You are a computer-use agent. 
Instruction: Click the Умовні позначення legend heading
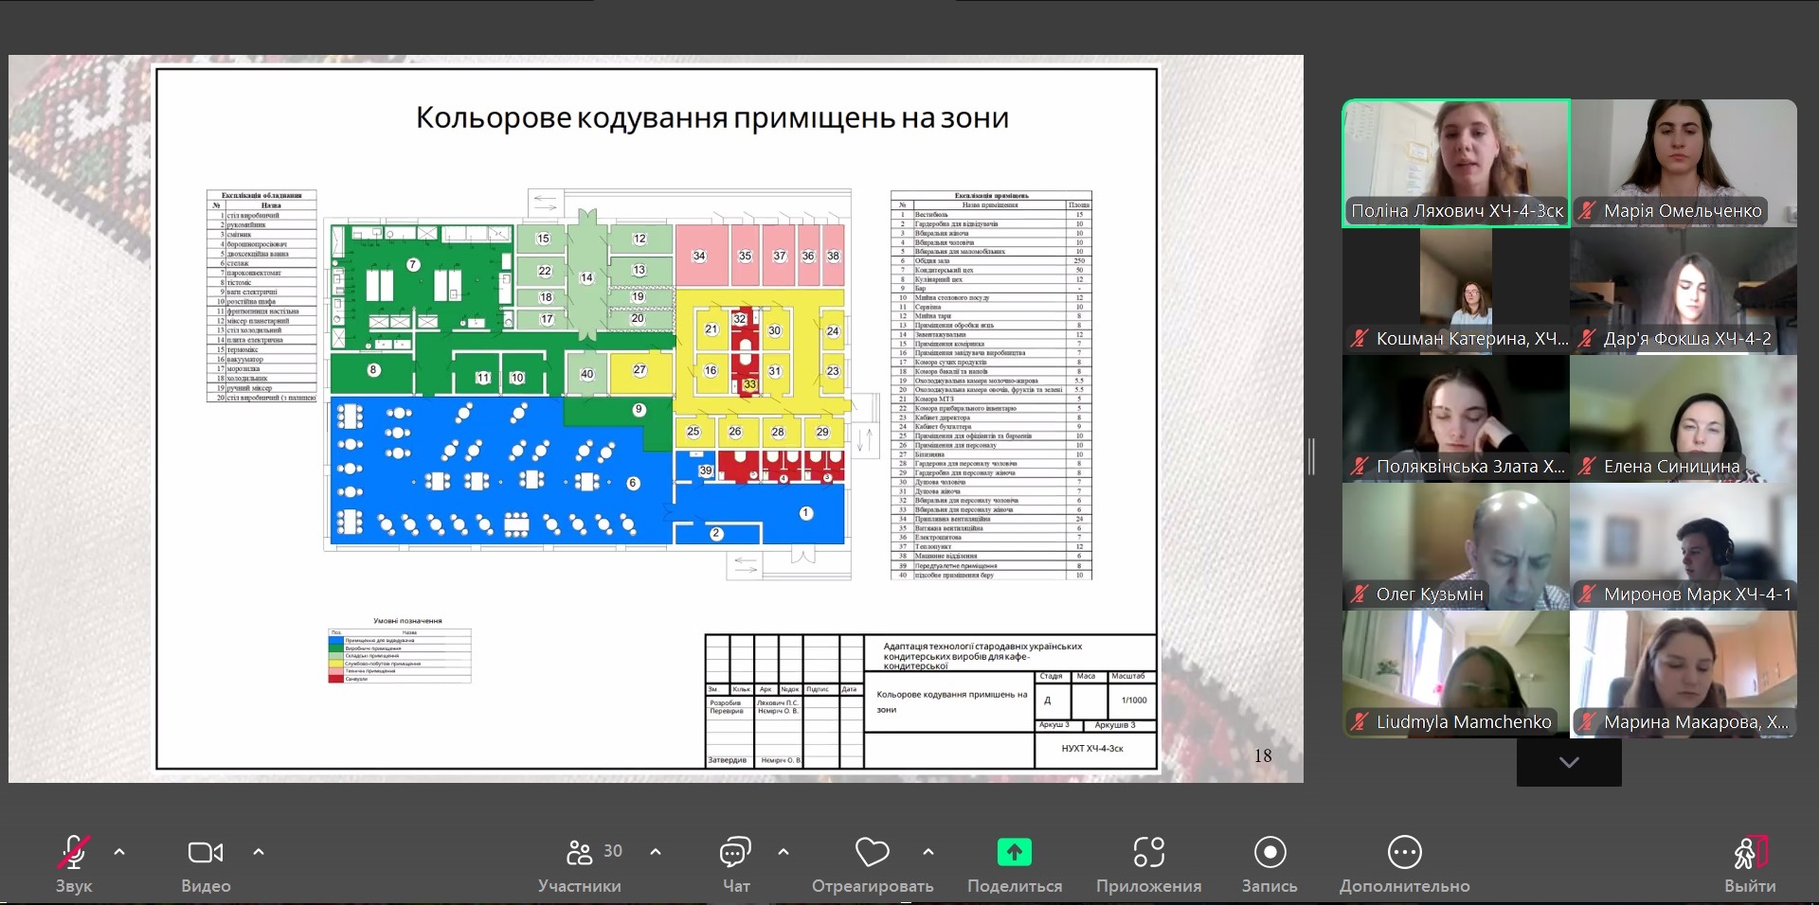click(x=407, y=621)
